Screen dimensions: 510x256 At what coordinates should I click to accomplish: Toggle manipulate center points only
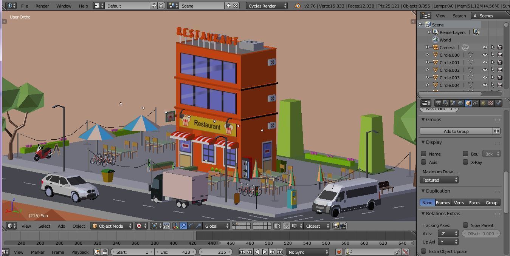[166, 226]
